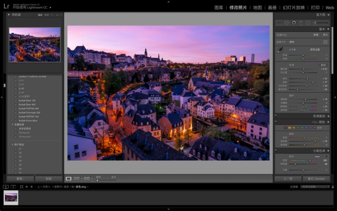The width and height of the screenshot is (337, 211).
Task: Open the profile browser grid icon
Action: point(325,42)
